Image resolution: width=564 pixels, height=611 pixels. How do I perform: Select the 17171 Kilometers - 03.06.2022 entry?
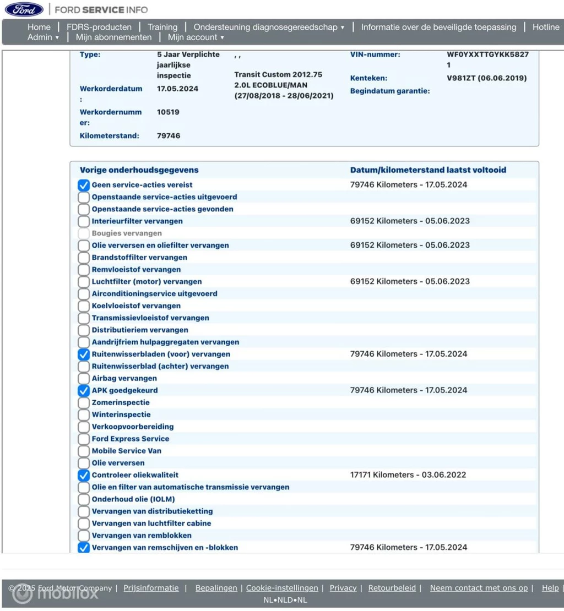point(408,475)
